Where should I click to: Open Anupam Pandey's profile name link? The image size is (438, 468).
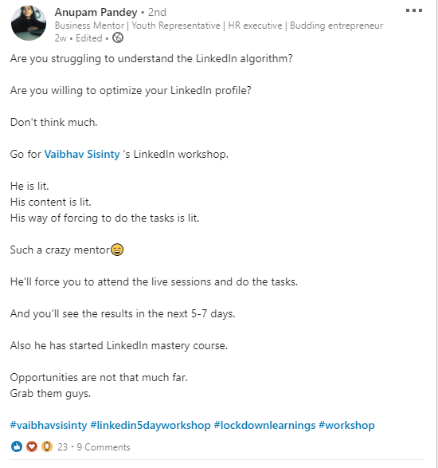[96, 12]
